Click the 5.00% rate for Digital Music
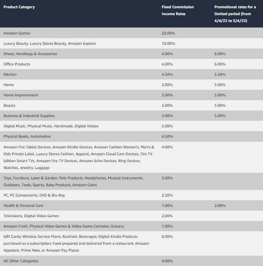This screenshot has height=266, width=263. [x=167, y=126]
